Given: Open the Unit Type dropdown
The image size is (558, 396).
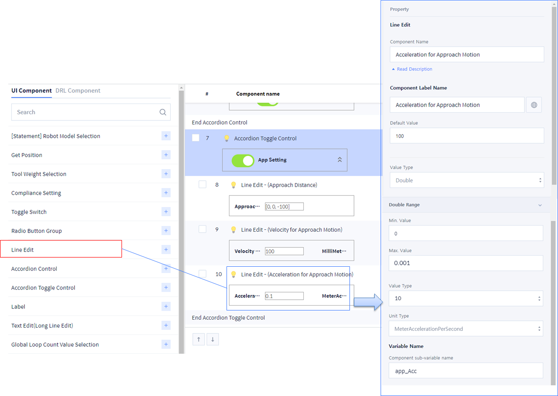Looking at the screenshot, I should click(466, 329).
